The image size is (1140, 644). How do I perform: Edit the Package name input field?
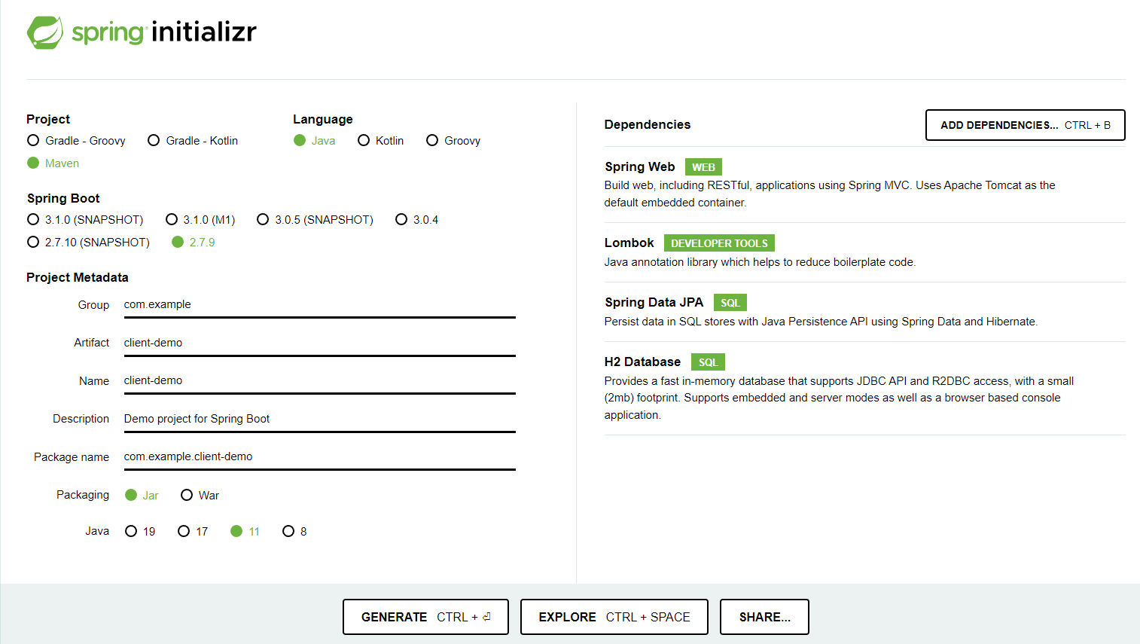coord(319,456)
